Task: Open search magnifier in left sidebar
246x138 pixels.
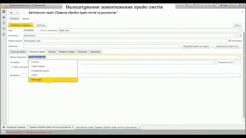Action: pyautogui.click(x=3, y=28)
